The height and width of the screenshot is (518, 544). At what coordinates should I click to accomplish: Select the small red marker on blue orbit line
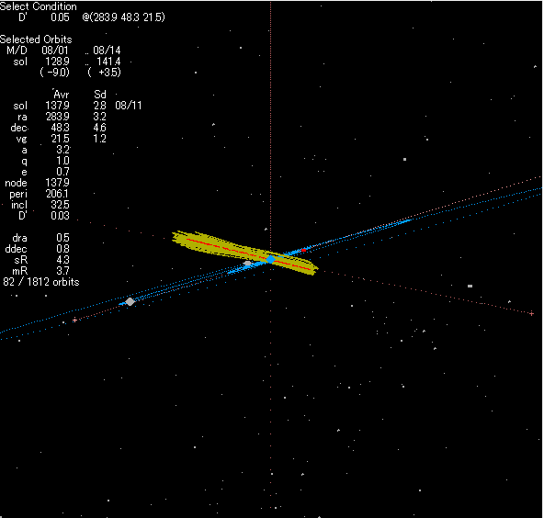[x=303, y=250]
